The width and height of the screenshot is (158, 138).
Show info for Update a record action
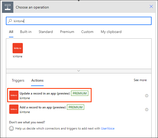click(147, 96)
